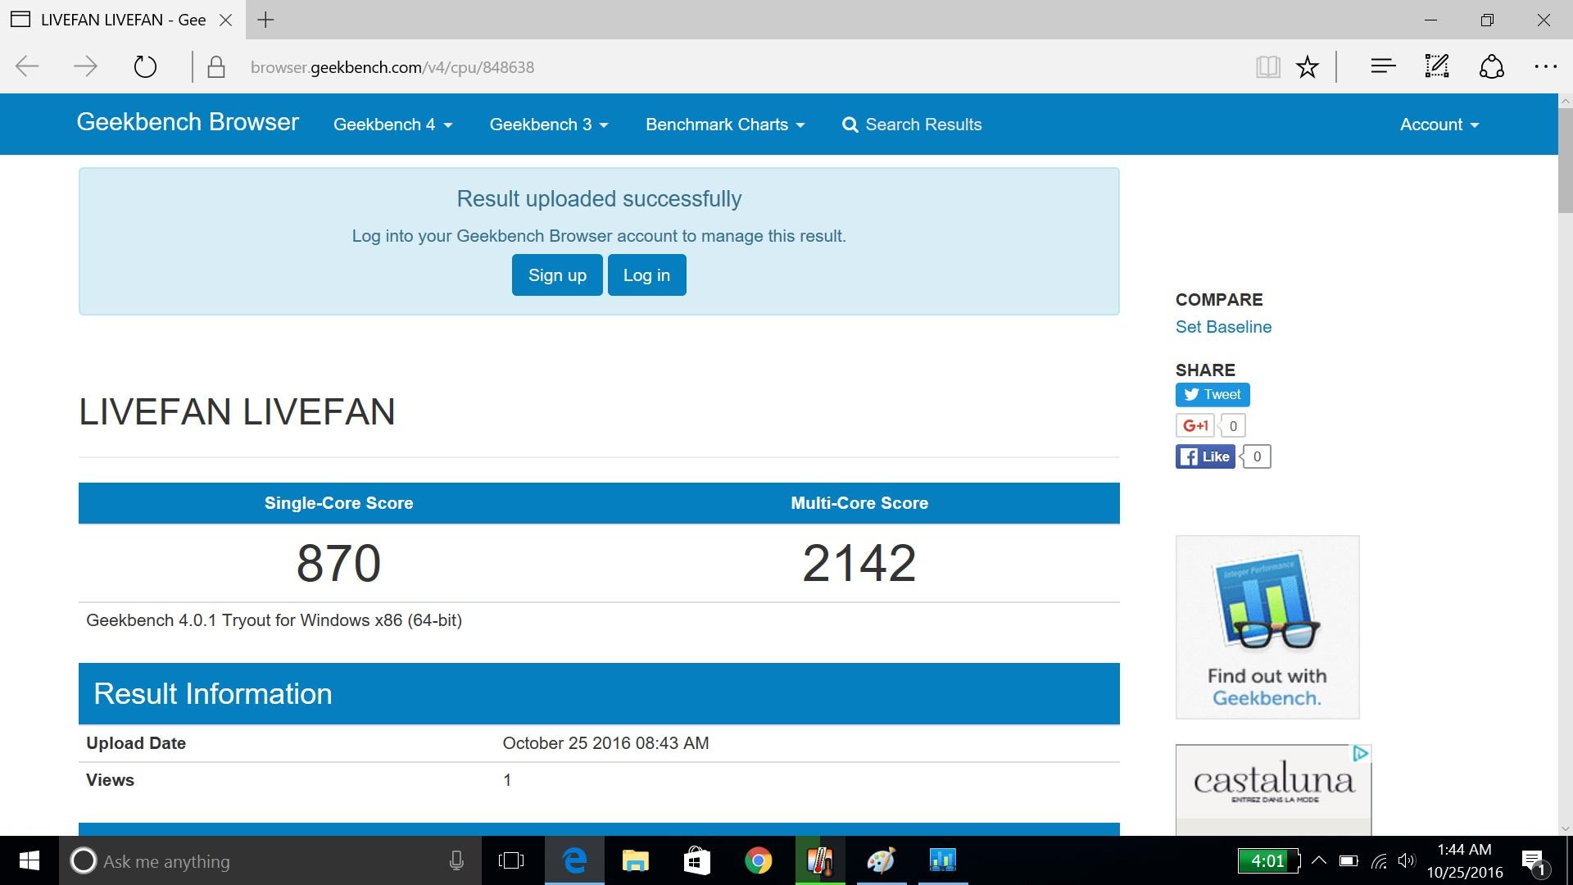
Task: Click the taskbar clock showing 1:44 AM
Action: click(1465, 860)
